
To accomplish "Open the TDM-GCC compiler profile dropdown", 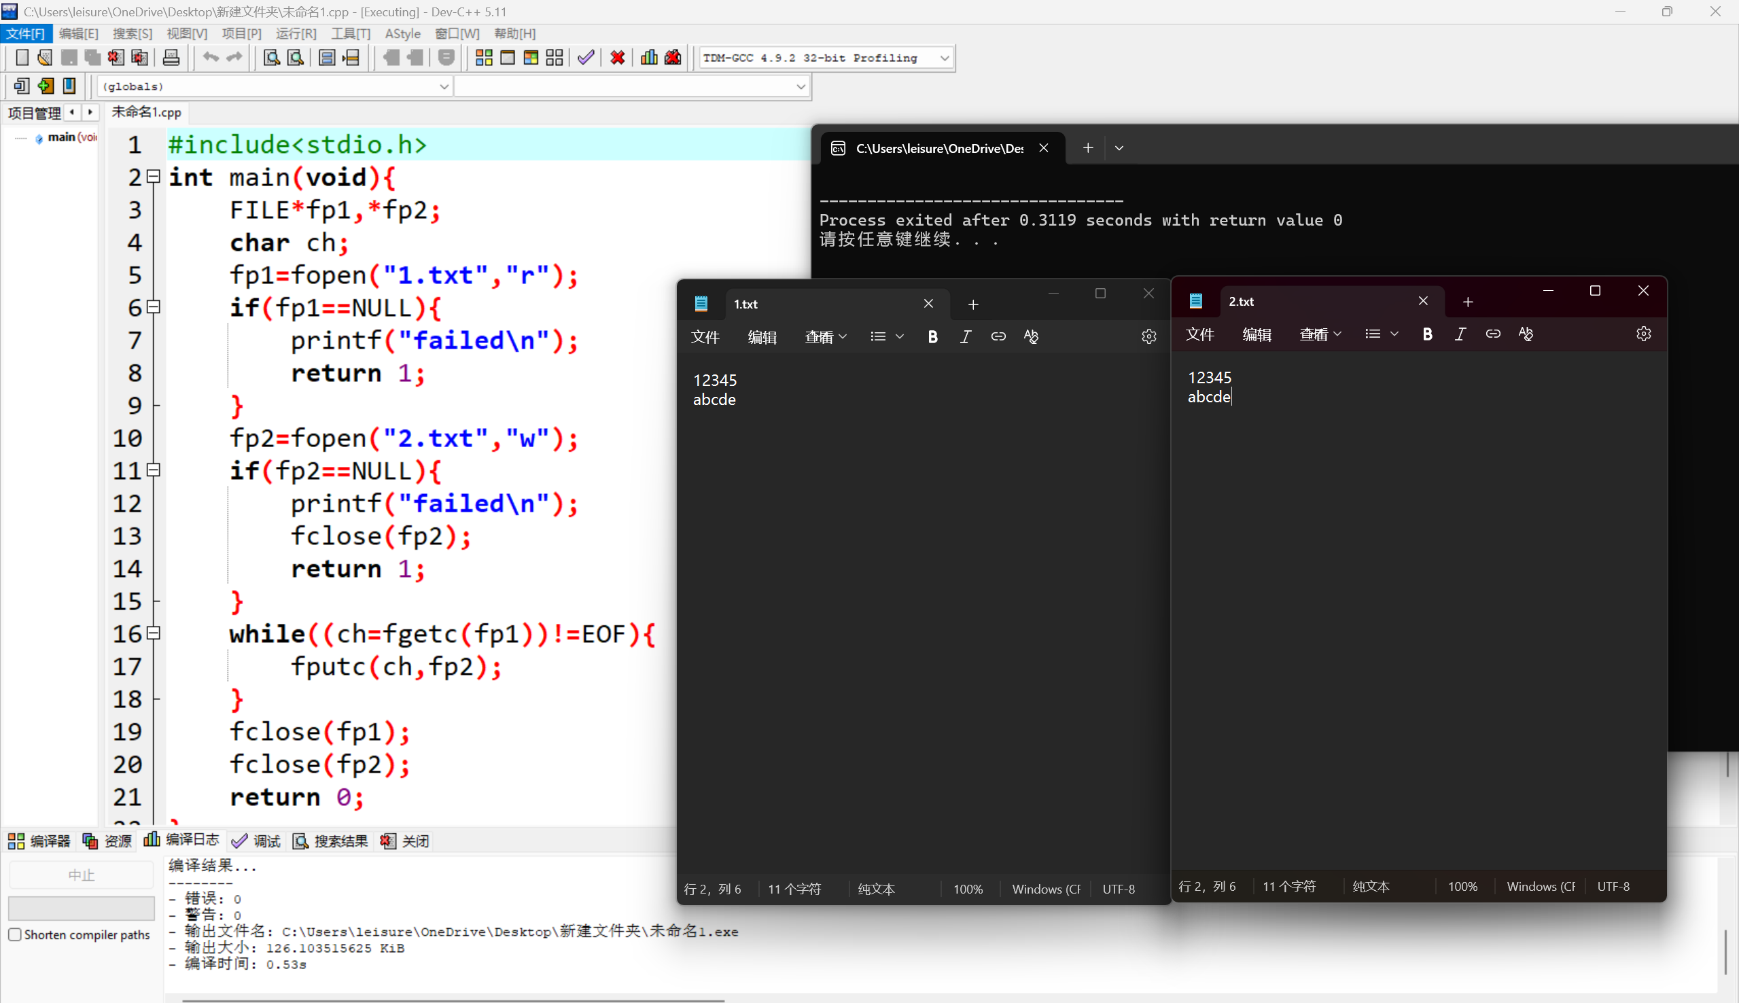I will [944, 58].
